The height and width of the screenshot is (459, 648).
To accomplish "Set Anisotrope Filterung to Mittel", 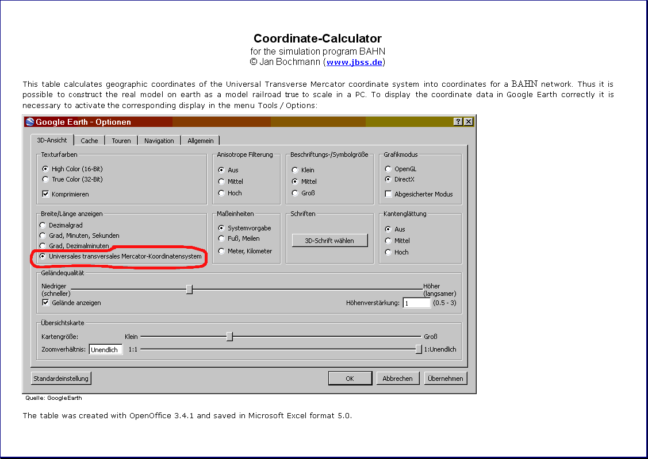I will click(231, 182).
